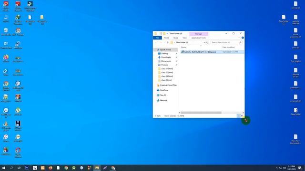
Task: Select the Skype desktop shortcut
Action: click(x=6, y=72)
